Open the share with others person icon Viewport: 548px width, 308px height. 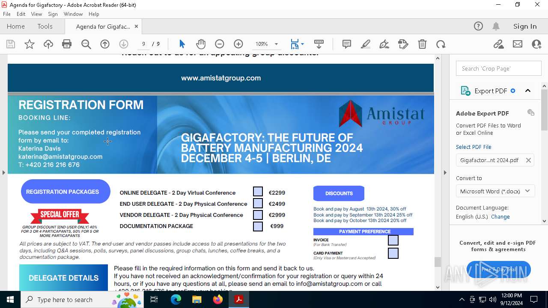(x=536, y=44)
